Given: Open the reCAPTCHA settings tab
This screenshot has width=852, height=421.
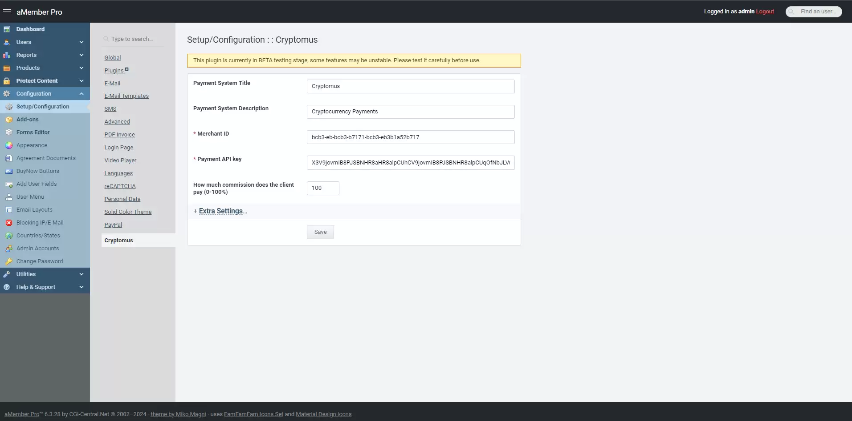Looking at the screenshot, I should 120,186.
